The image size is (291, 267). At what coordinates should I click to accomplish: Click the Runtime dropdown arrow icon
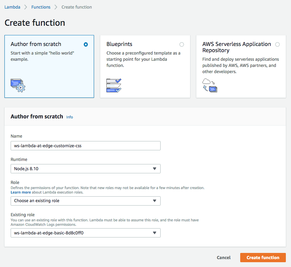click(154, 169)
